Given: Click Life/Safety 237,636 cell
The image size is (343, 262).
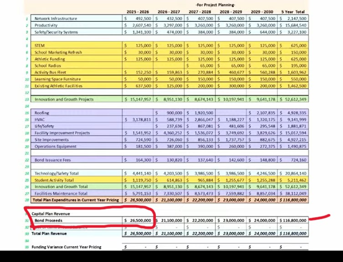Looking at the screenshot, I should click(169, 126).
